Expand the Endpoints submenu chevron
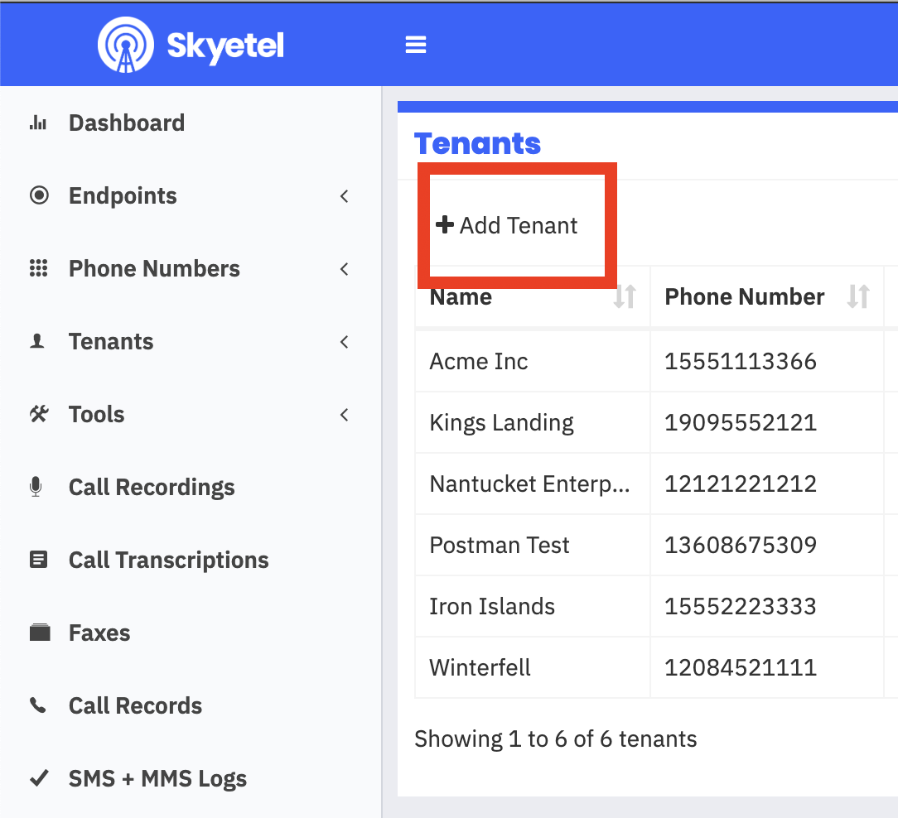This screenshot has height=818, width=898. coord(344,195)
